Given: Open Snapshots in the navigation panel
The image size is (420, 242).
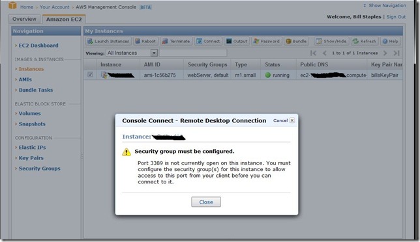Looking at the screenshot, I should [32, 124].
